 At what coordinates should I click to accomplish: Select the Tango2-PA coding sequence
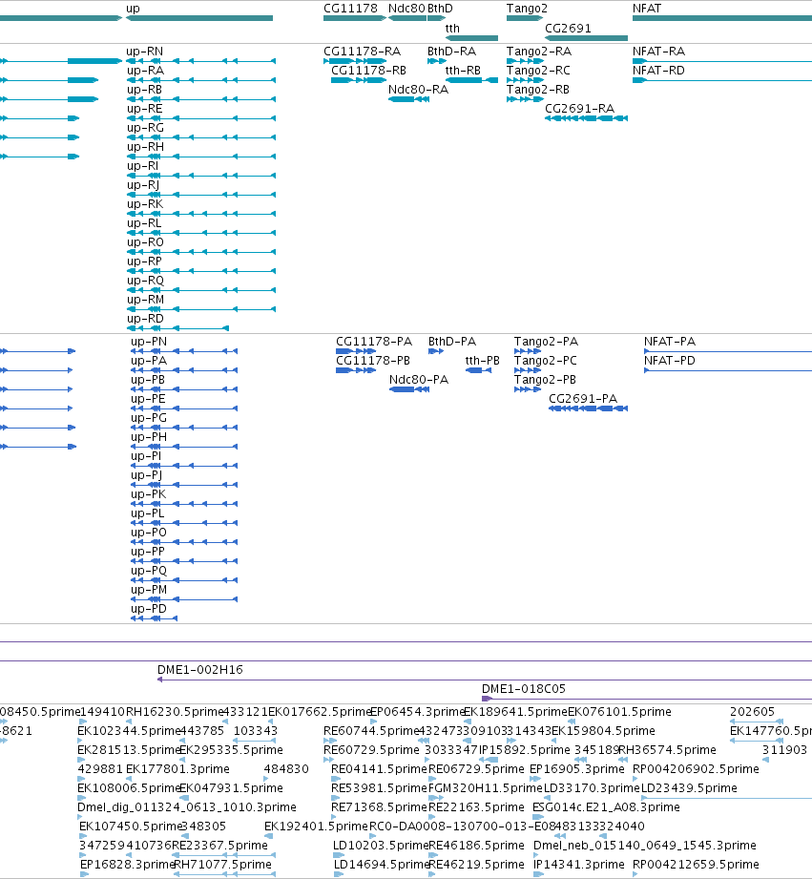(x=528, y=351)
